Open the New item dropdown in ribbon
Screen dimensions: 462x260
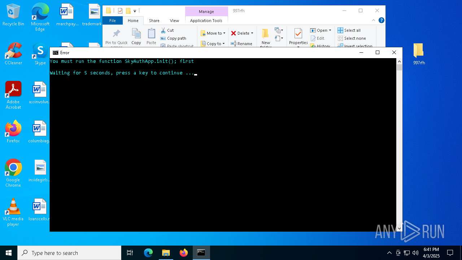279,30
